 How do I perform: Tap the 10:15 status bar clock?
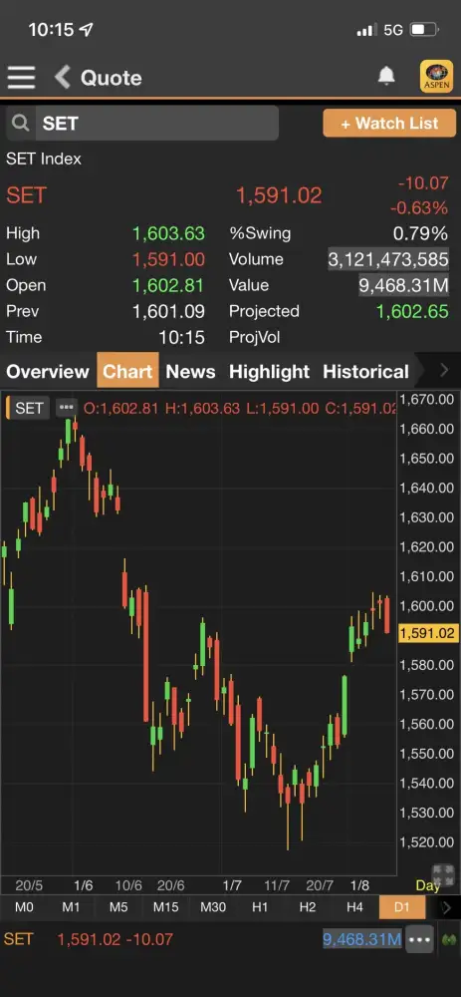tap(51, 30)
